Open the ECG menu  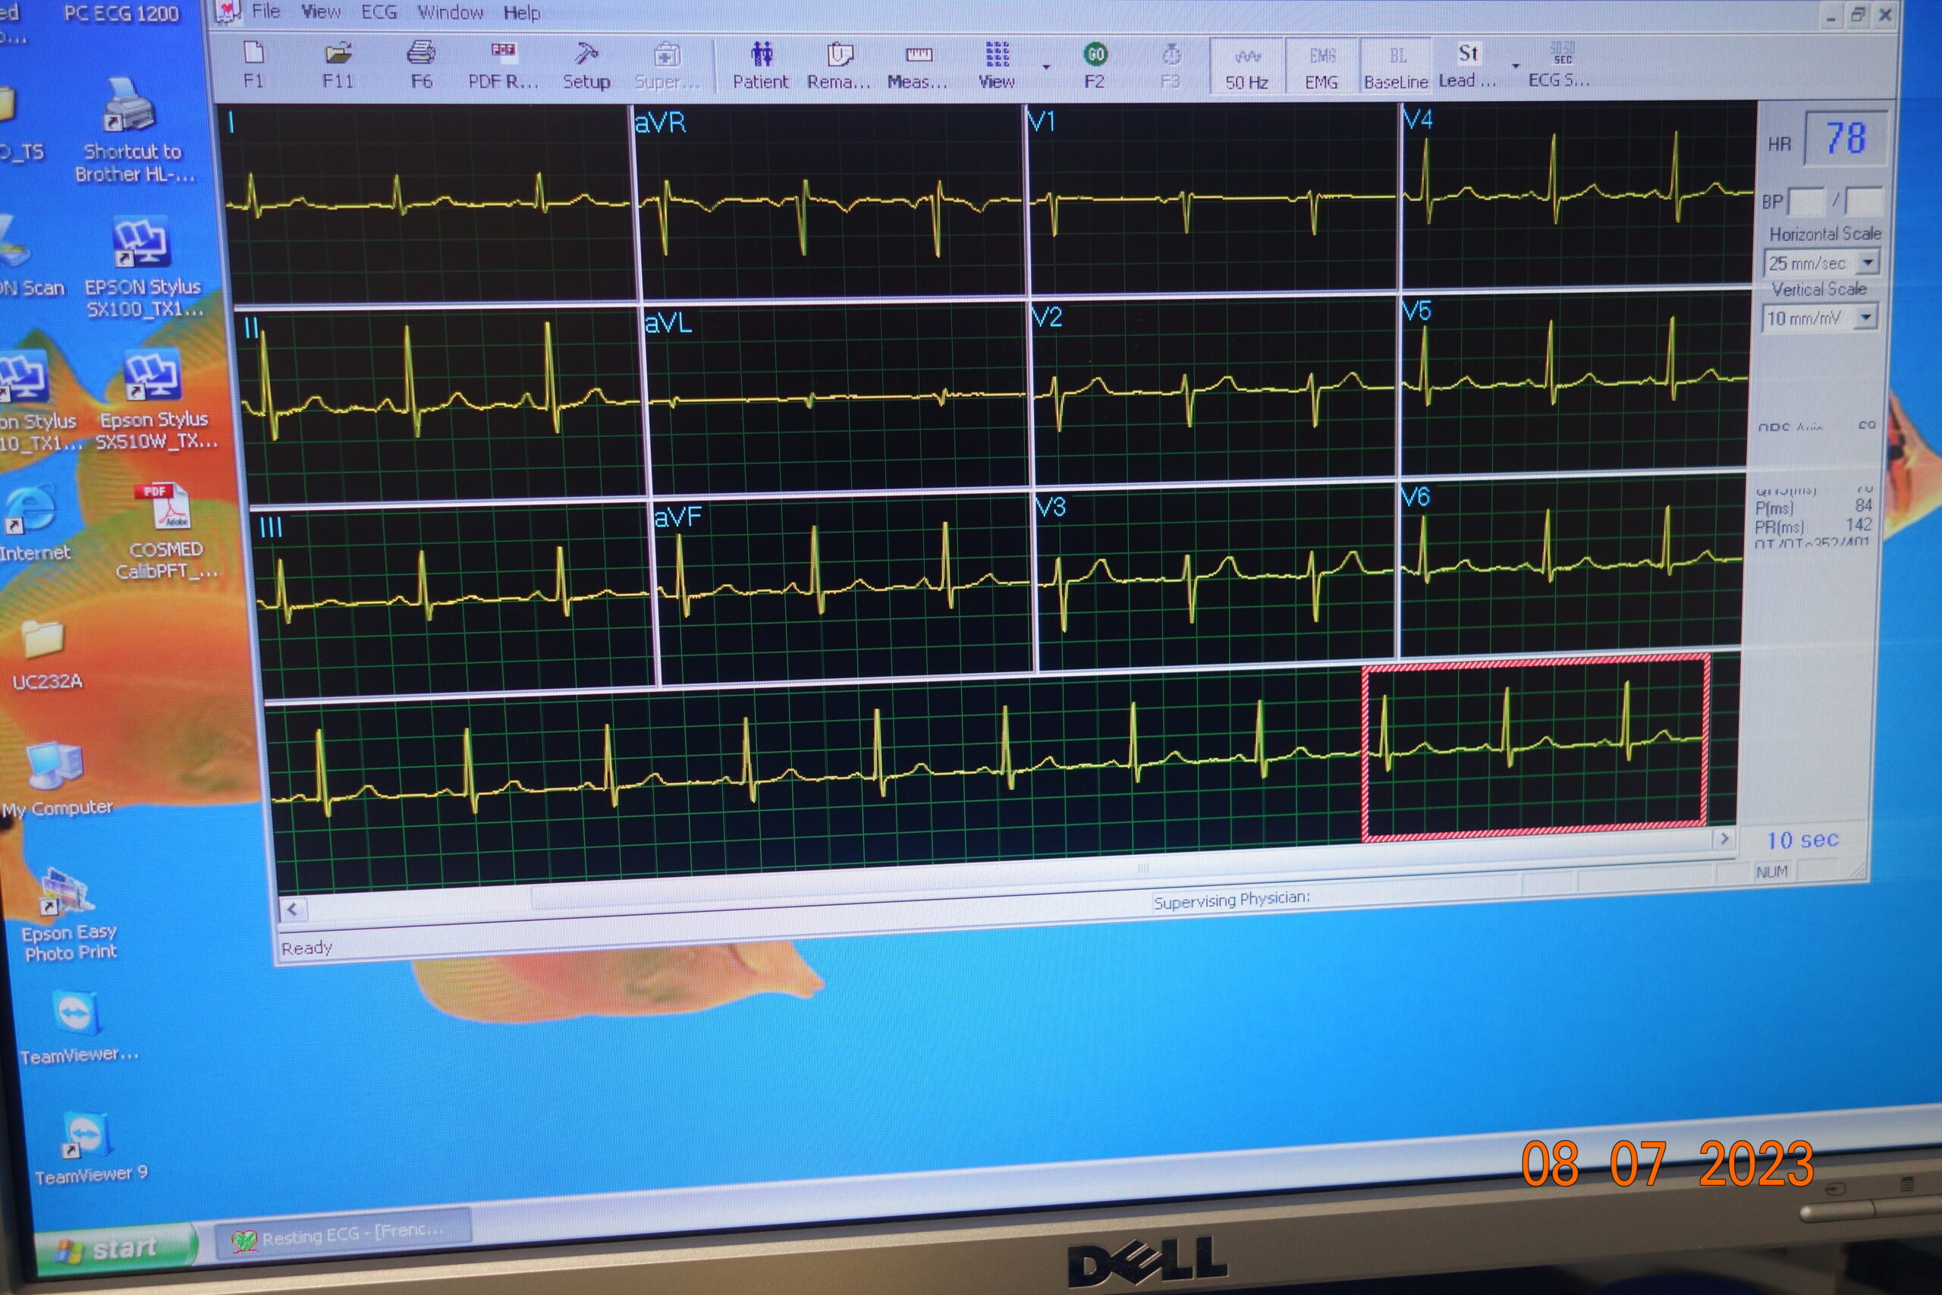pos(379,12)
